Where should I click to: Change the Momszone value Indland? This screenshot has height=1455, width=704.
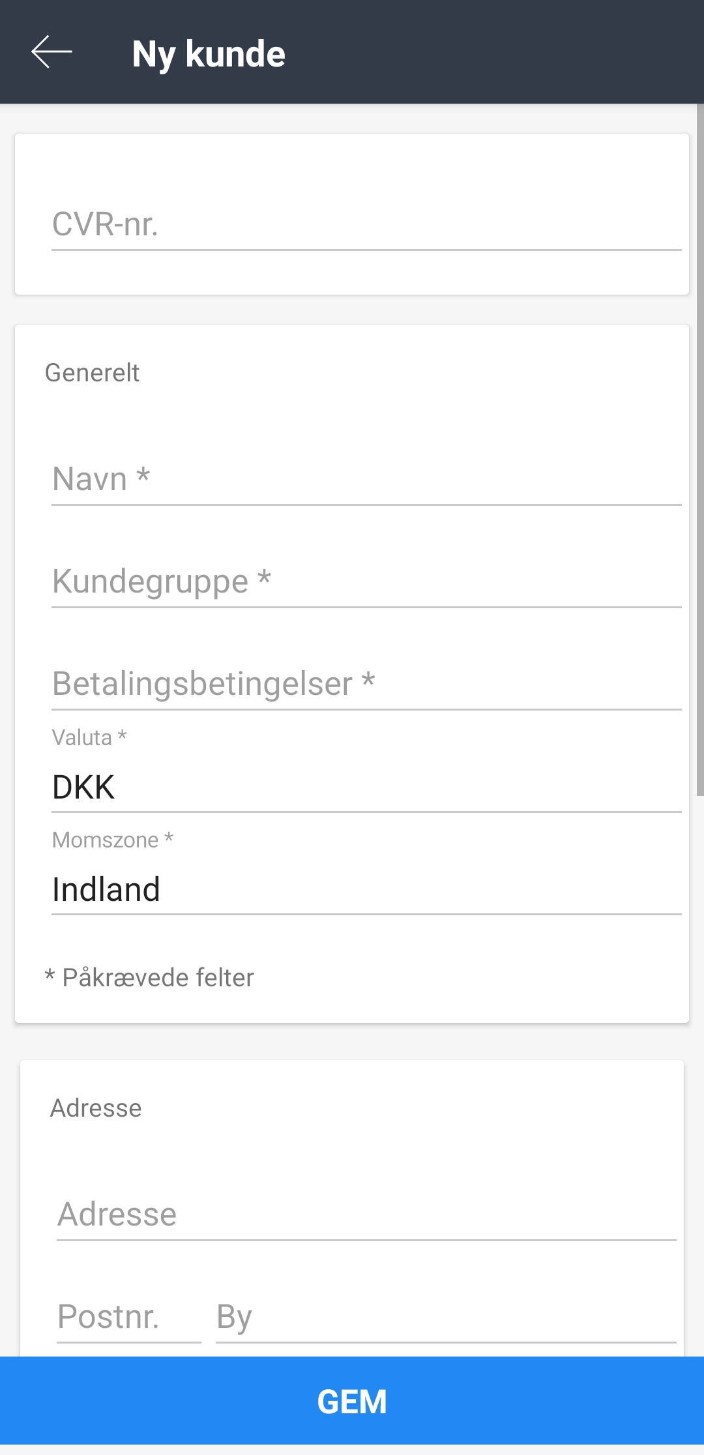(365, 889)
